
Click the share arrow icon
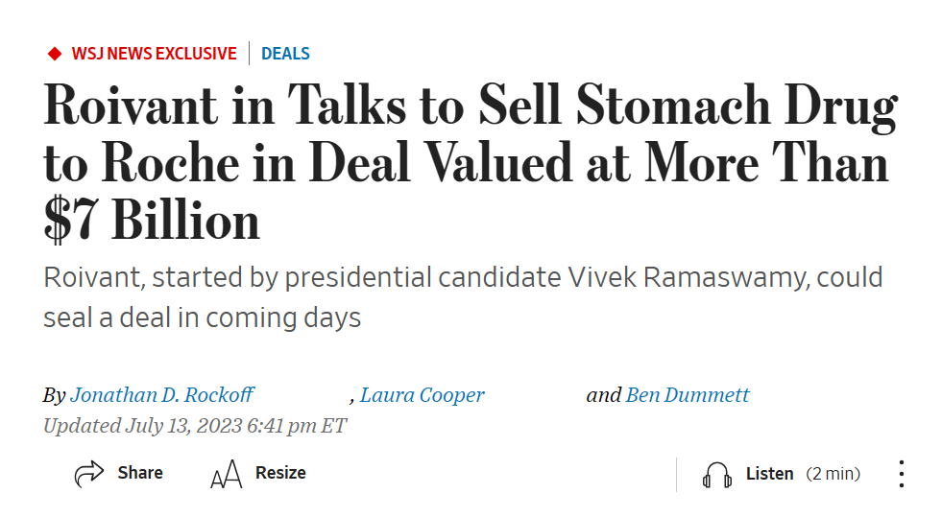click(89, 473)
